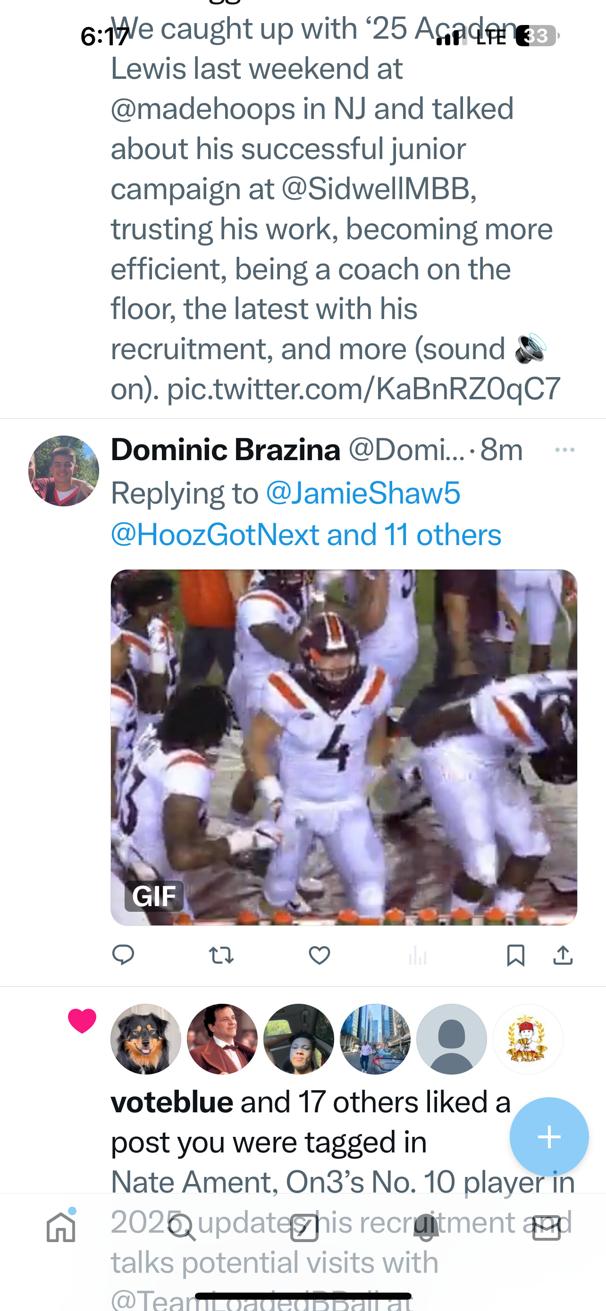Screen dimensions: 606x1311
Task: Open the Notifications bell tab
Action: coord(426,1227)
